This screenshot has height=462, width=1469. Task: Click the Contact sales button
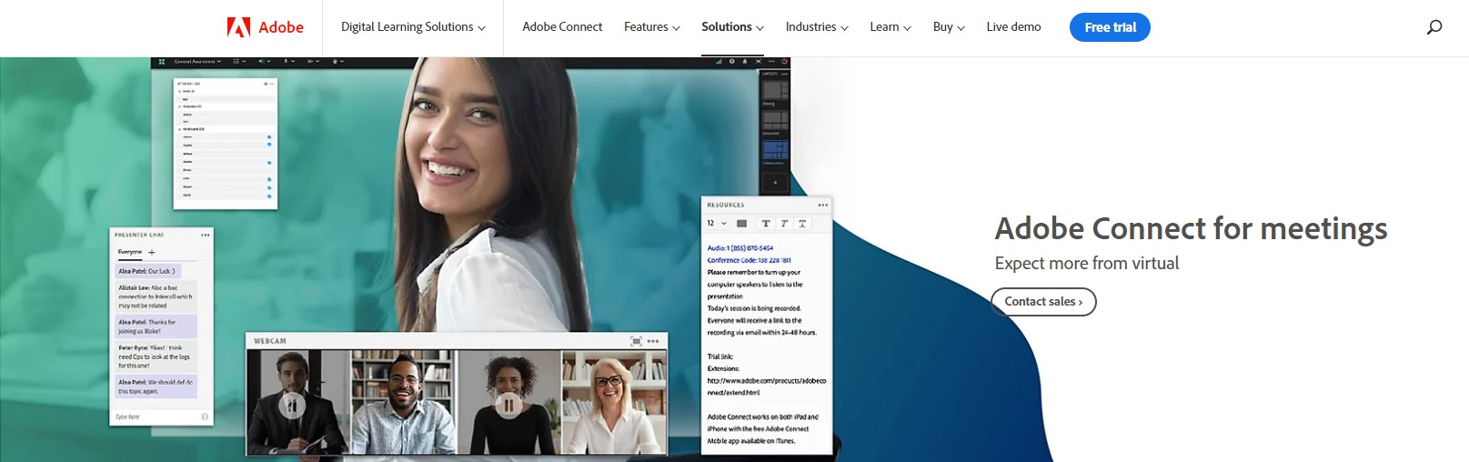1043,302
